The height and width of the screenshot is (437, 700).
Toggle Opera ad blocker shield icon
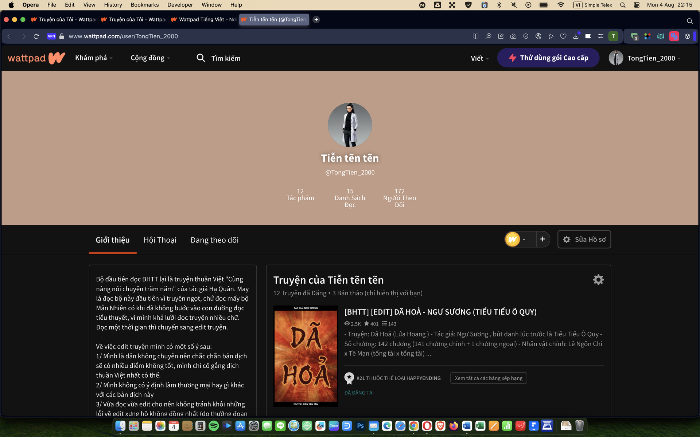[x=526, y=36]
